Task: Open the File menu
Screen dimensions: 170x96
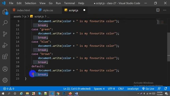Action: [11, 3]
